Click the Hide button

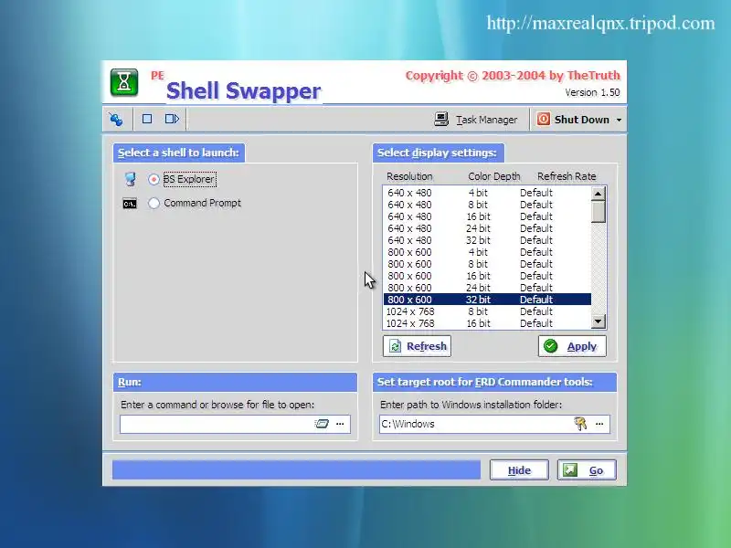click(x=519, y=470)
